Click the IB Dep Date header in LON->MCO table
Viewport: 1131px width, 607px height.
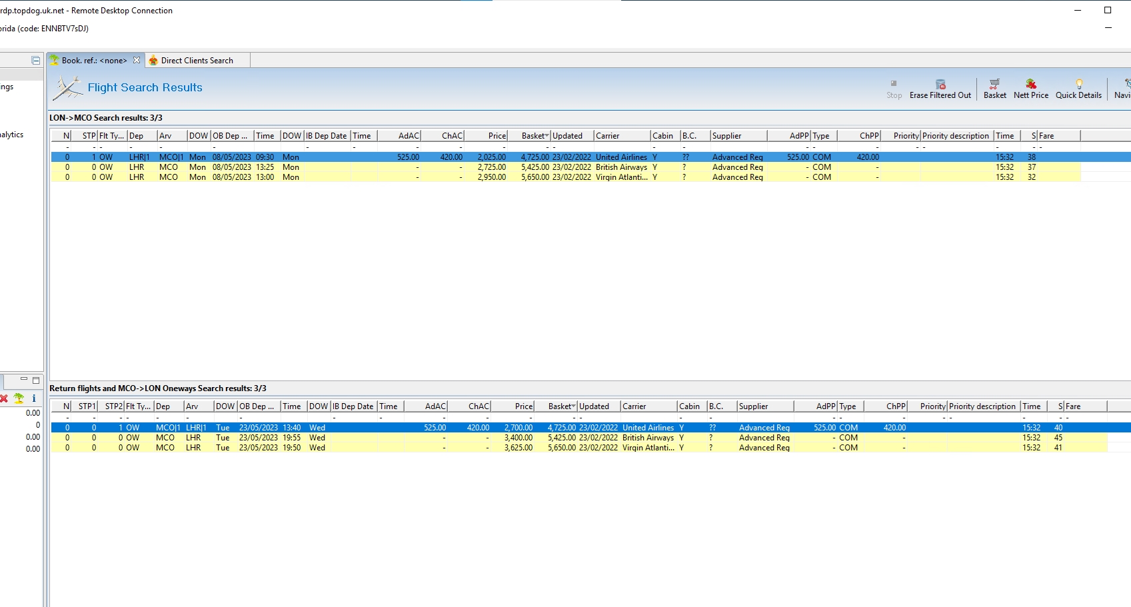pyautogui.click(x=327, y=136)
